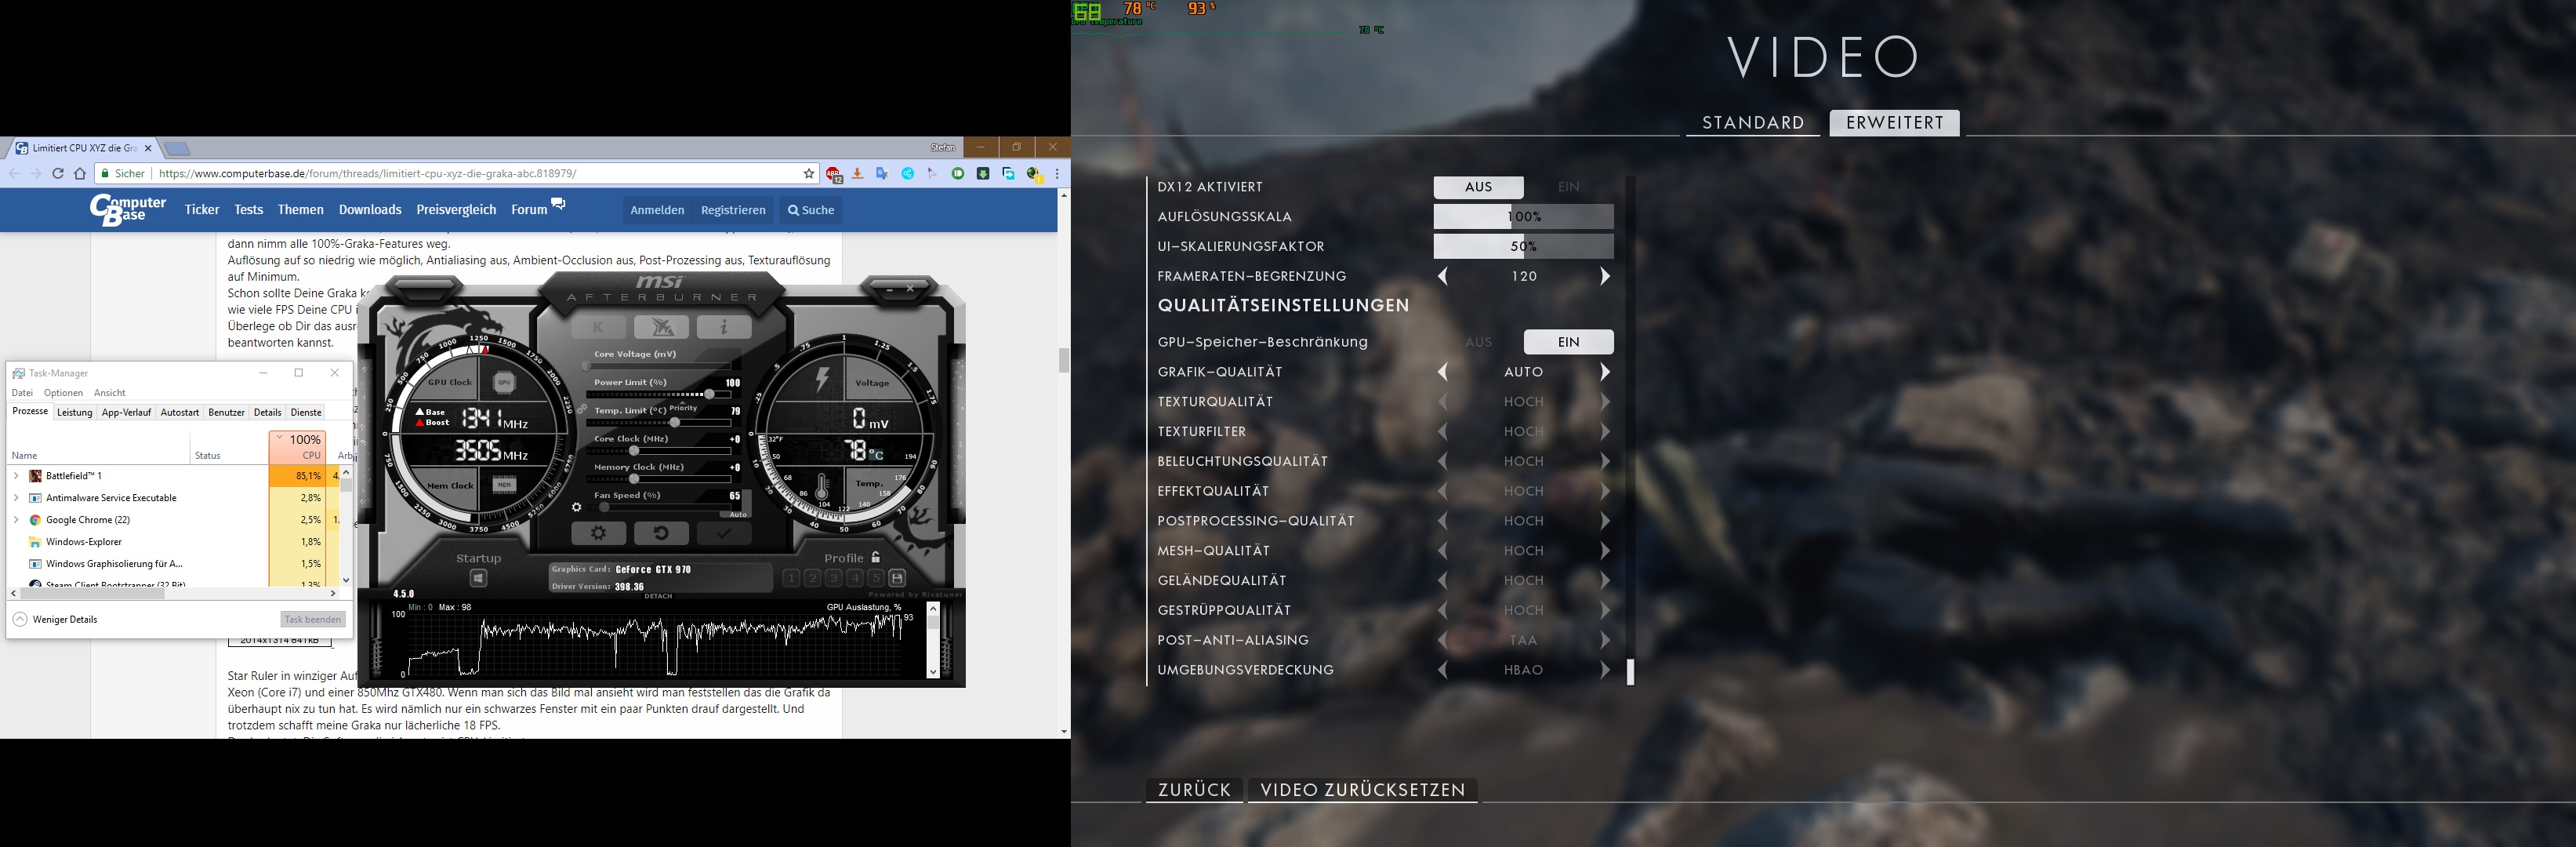
Task: Open Preisvergleich nav link
Action: click(x=456, y=210)
